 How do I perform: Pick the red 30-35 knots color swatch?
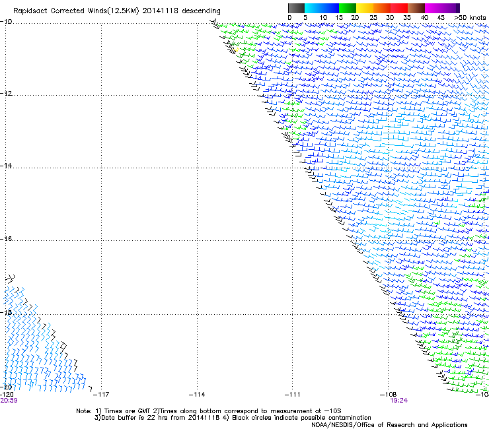pyautogui.click(x=399, y=8)
